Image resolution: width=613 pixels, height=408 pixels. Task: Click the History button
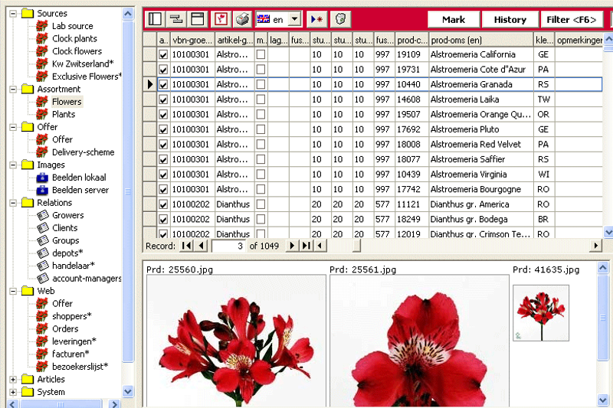coord(510,20)
